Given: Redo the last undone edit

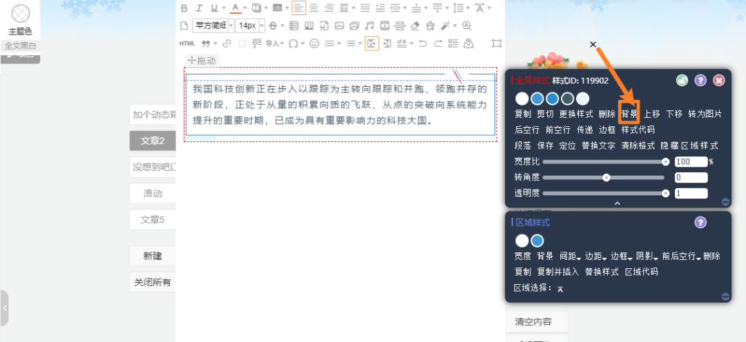Looking at the screenshot, I should click(x=438, y=43).
